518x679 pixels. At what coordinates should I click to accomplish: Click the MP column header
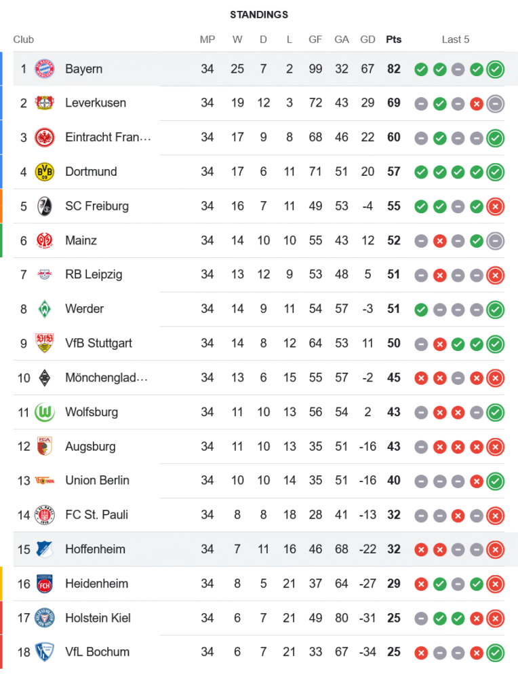click(207, 39)
